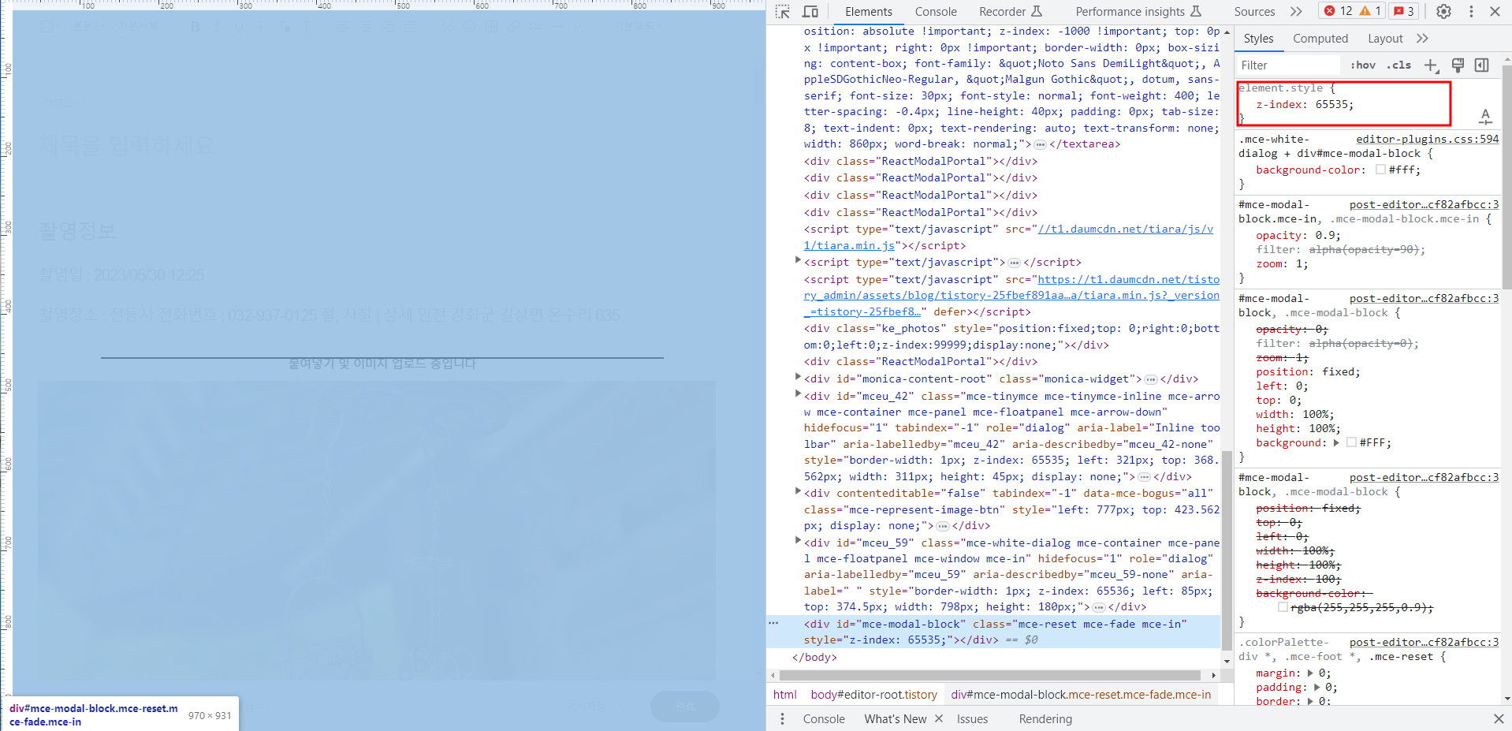Select the body#editor-root.tistory breadcrumb
The height and width of the screenshot is (731, 1512).
[873, 694]
